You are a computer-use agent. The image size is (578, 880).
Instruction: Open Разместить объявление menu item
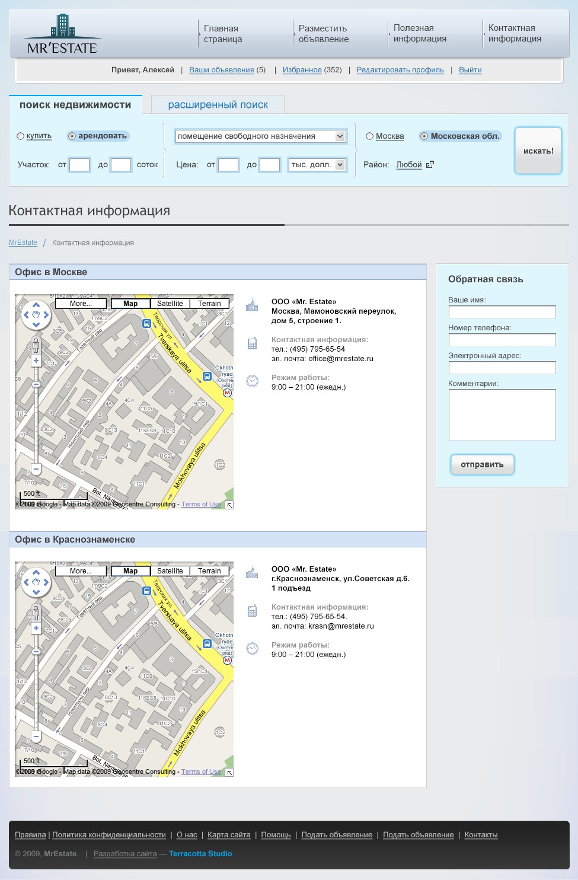(x=324, y=33)
